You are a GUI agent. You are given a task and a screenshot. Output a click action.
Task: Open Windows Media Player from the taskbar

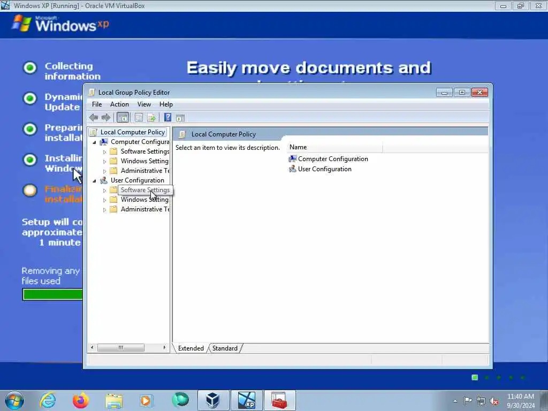146,400
